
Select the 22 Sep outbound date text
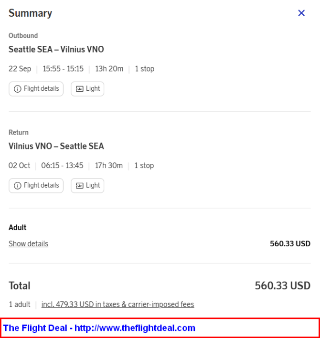tap(20, 69)
